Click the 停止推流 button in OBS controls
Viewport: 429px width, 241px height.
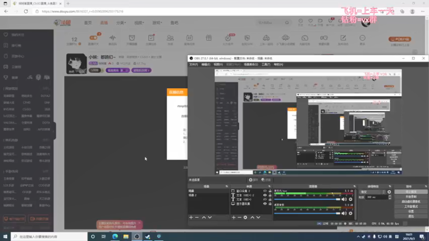click(x=411, y=192)
